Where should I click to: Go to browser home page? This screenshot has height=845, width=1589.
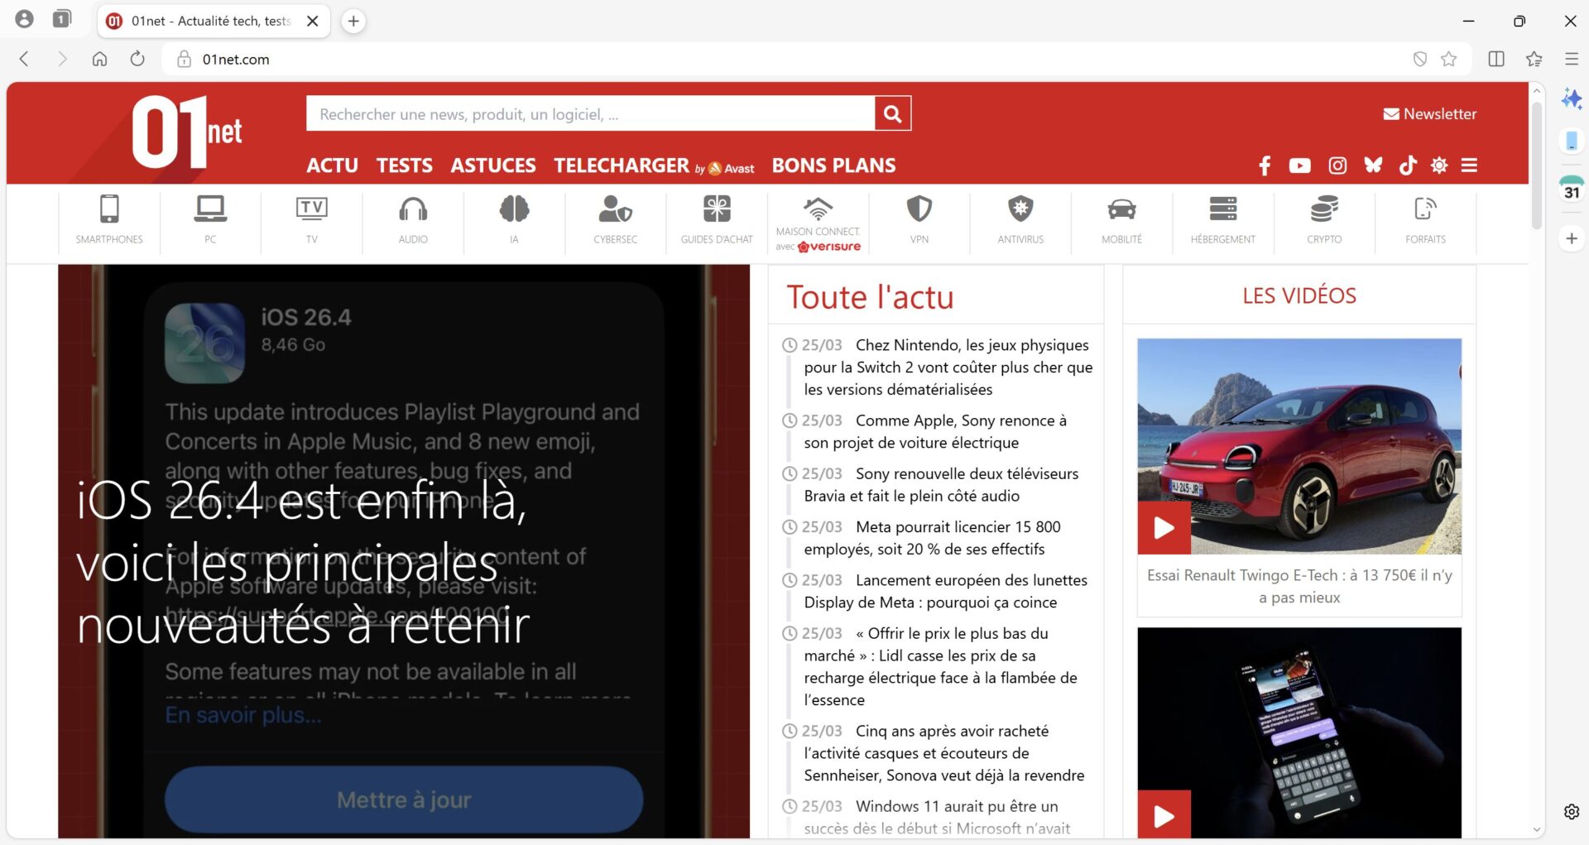(99, 59)
